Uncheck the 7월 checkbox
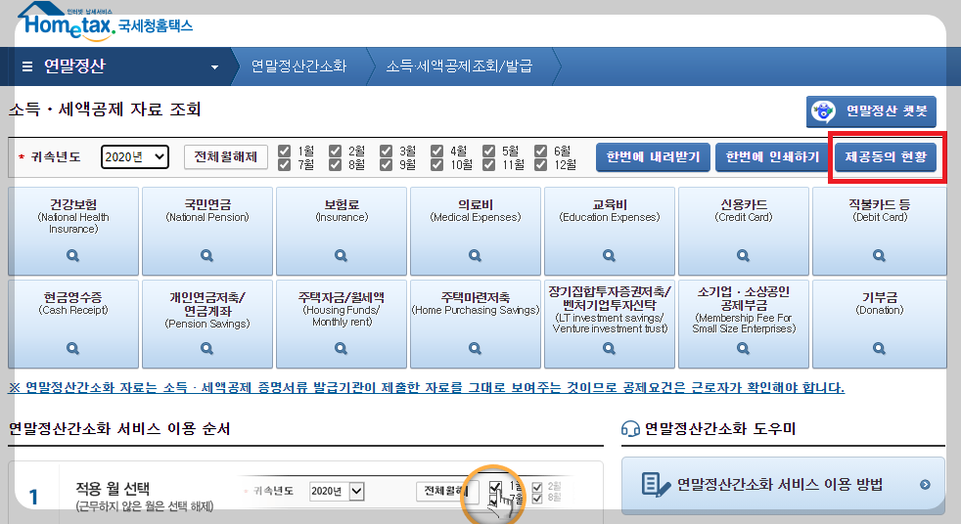Screen dimensions: 961x524 [x=285, y=164]
